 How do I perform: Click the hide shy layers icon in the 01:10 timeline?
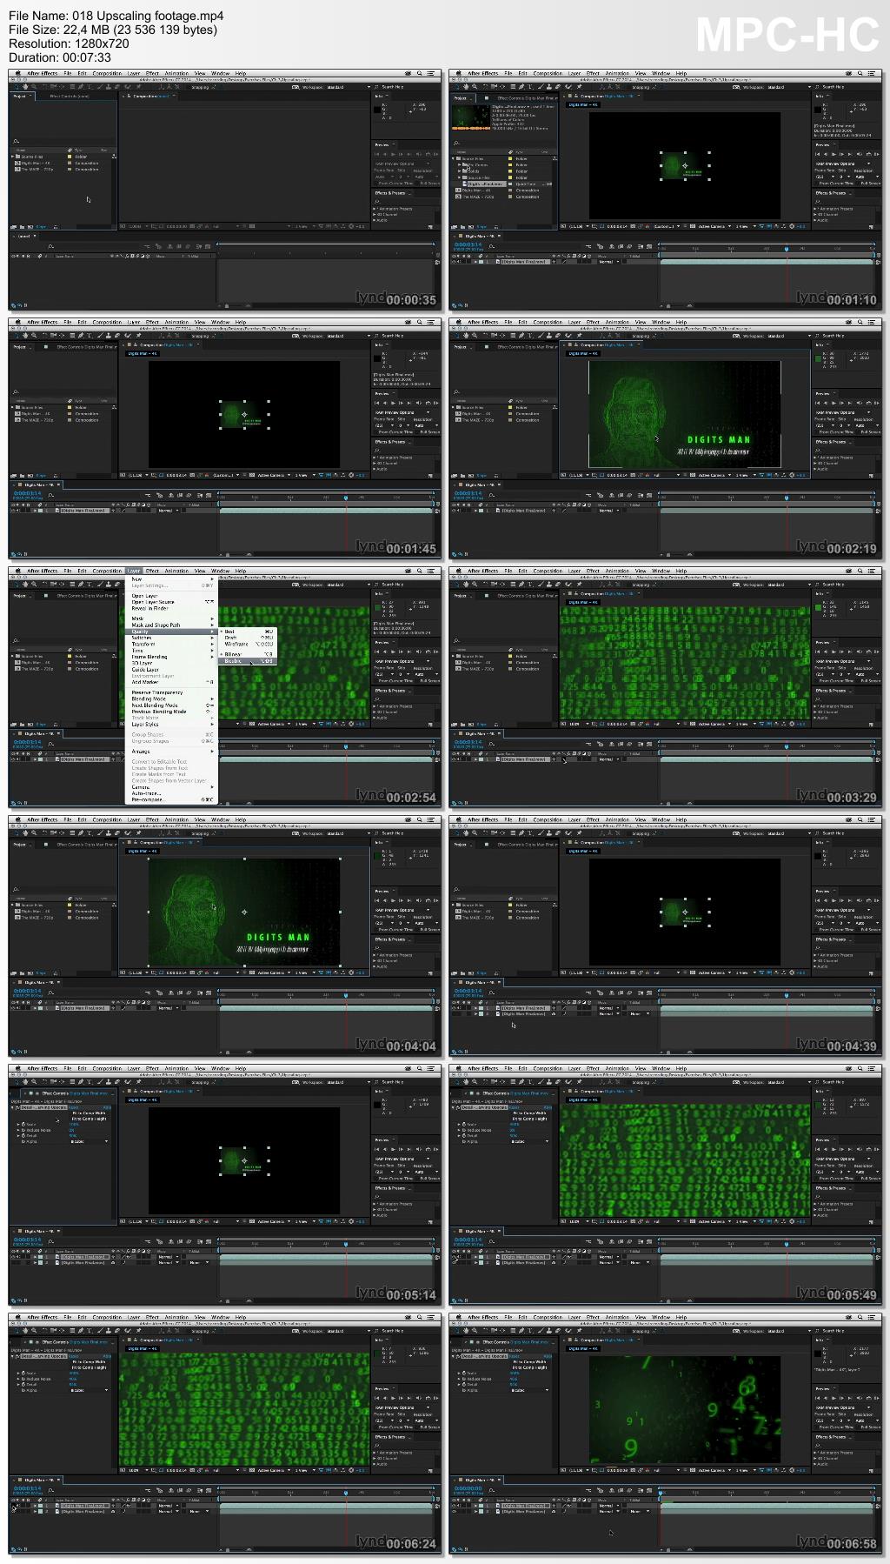click(610, 244)
